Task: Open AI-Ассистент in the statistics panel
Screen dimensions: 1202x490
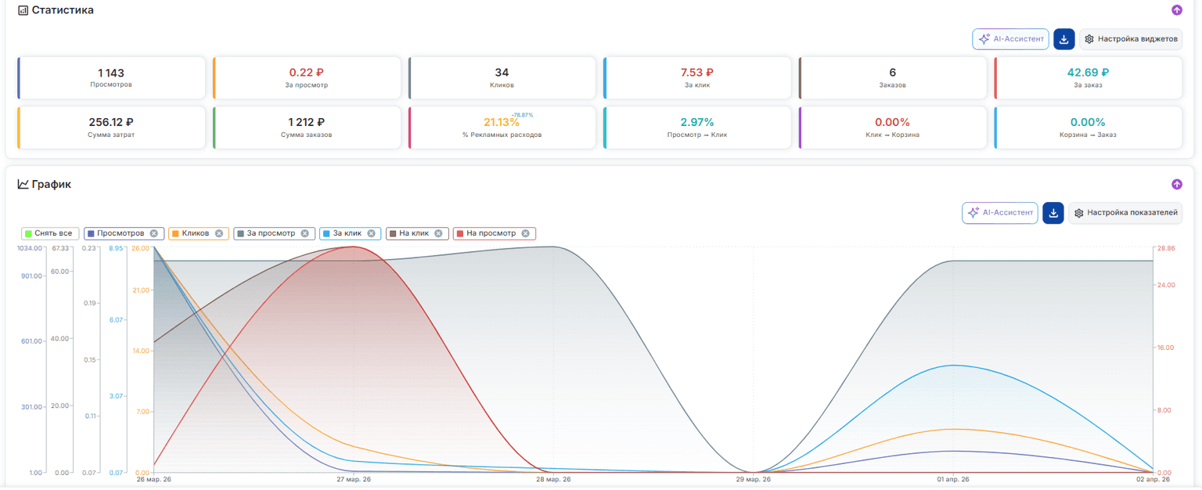Action: pos(1010,39)
